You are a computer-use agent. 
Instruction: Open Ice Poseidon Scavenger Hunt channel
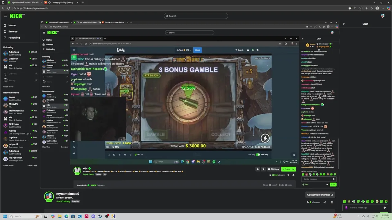click(x=20, y=159)
